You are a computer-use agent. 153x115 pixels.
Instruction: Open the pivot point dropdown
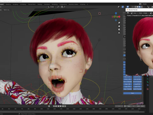pos(59,7)
